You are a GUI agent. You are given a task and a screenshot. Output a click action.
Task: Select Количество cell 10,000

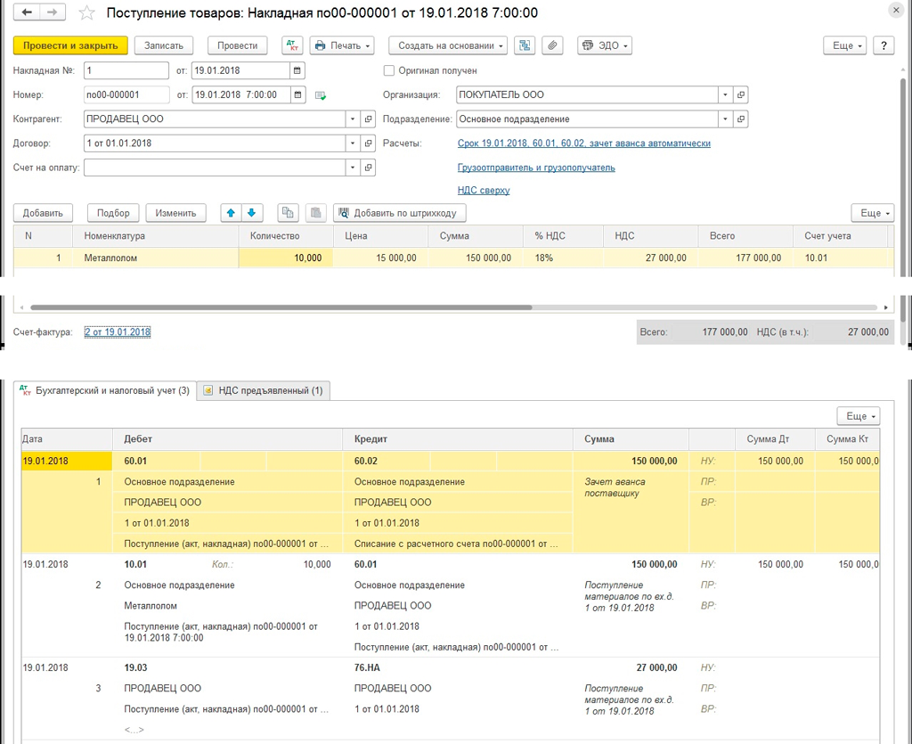point(286,258)
